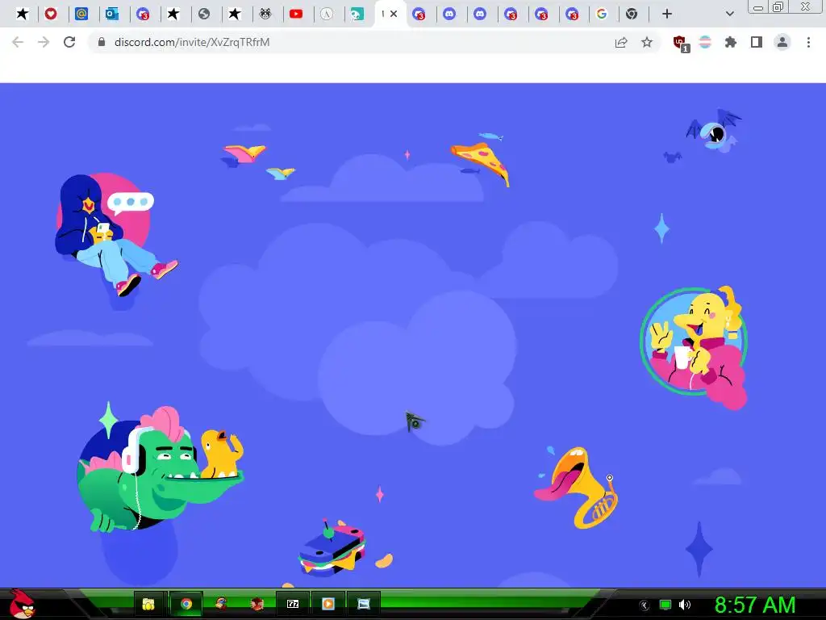Switch to the gray Chrome-logo tab
Viewport: 826px width, 620px height.
pos(632,14)
